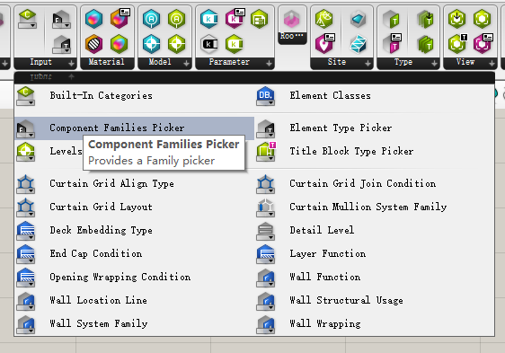
Task: Click the teal K tag icon in the Parameter panel
Action: coord(208,19)
